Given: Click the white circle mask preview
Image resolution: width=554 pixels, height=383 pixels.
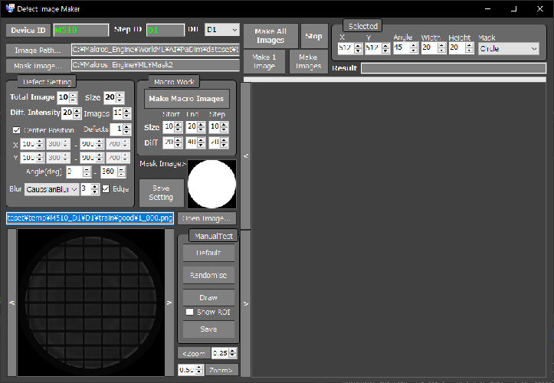Looking at the screenshot, I should coord(212,184).
